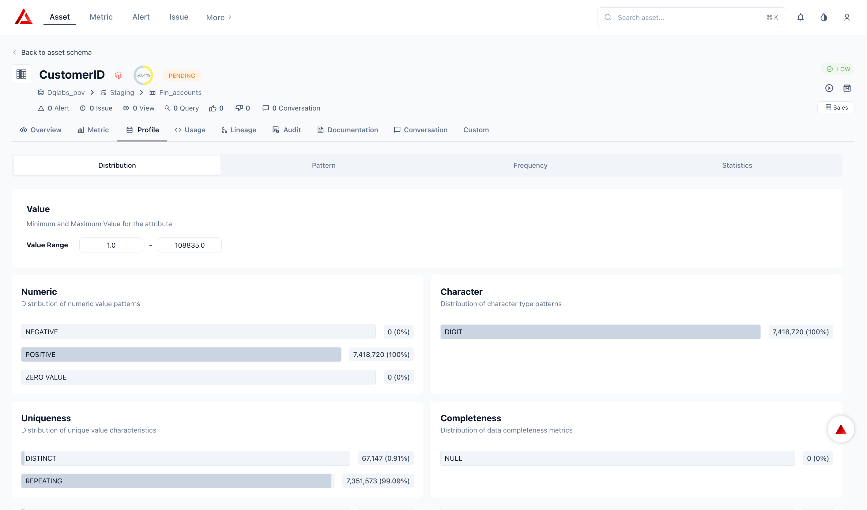Select the Pattern segment
This screenshot has height=510, width=867.
point(324,165)
